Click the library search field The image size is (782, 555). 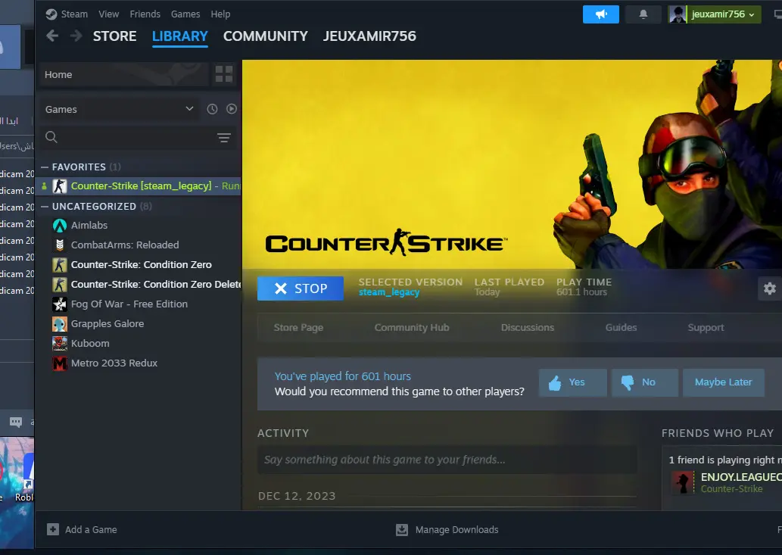139,138
